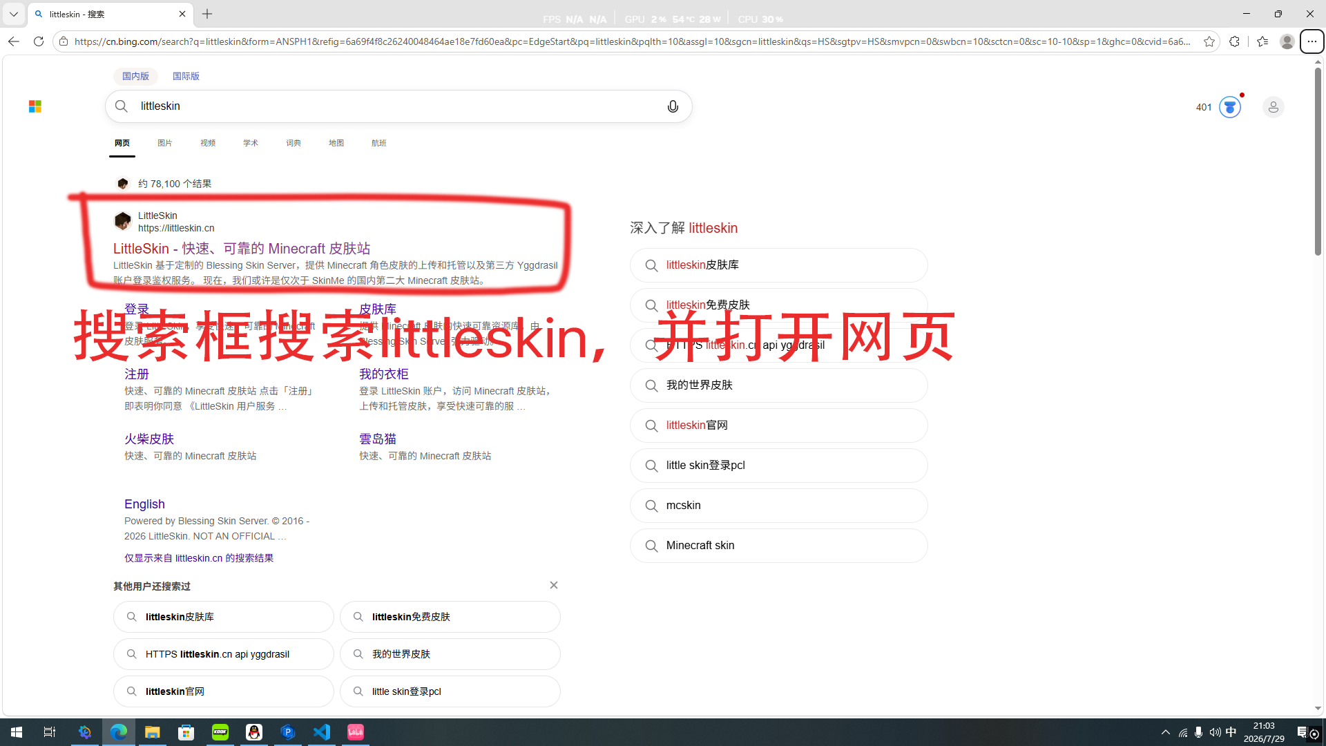Show hidden system tray icons

point(1166,732)
